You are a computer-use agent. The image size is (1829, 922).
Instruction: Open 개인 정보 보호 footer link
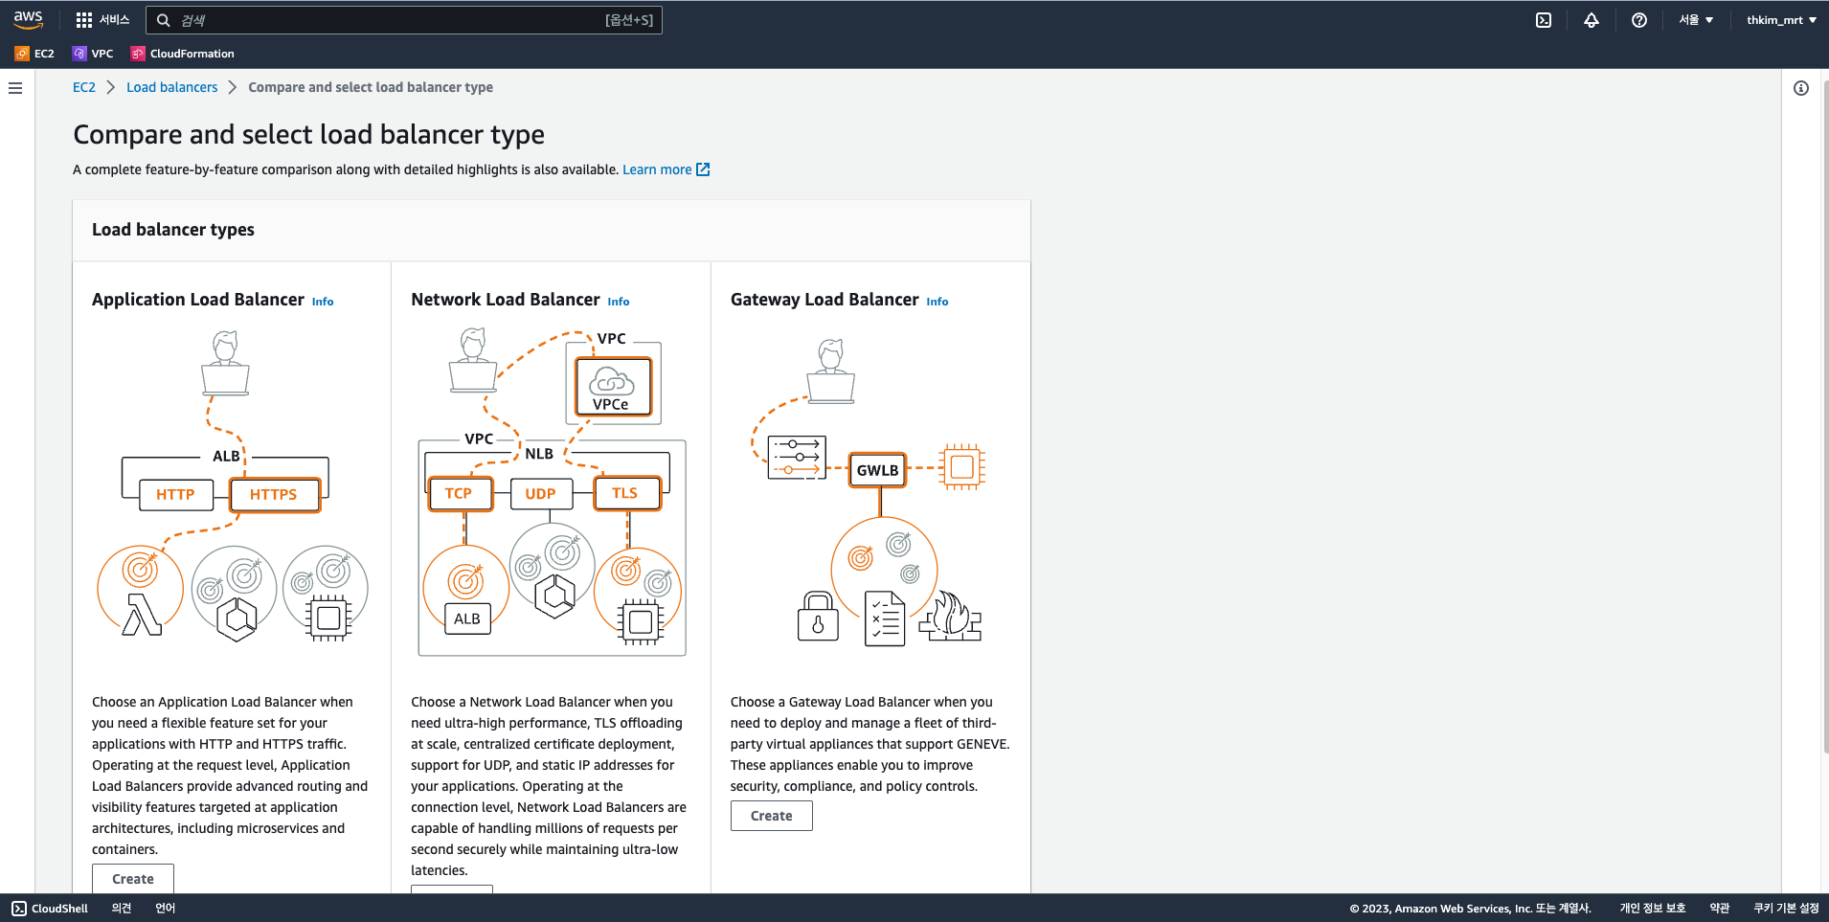pyautogui.click(x=1653, y=909)
